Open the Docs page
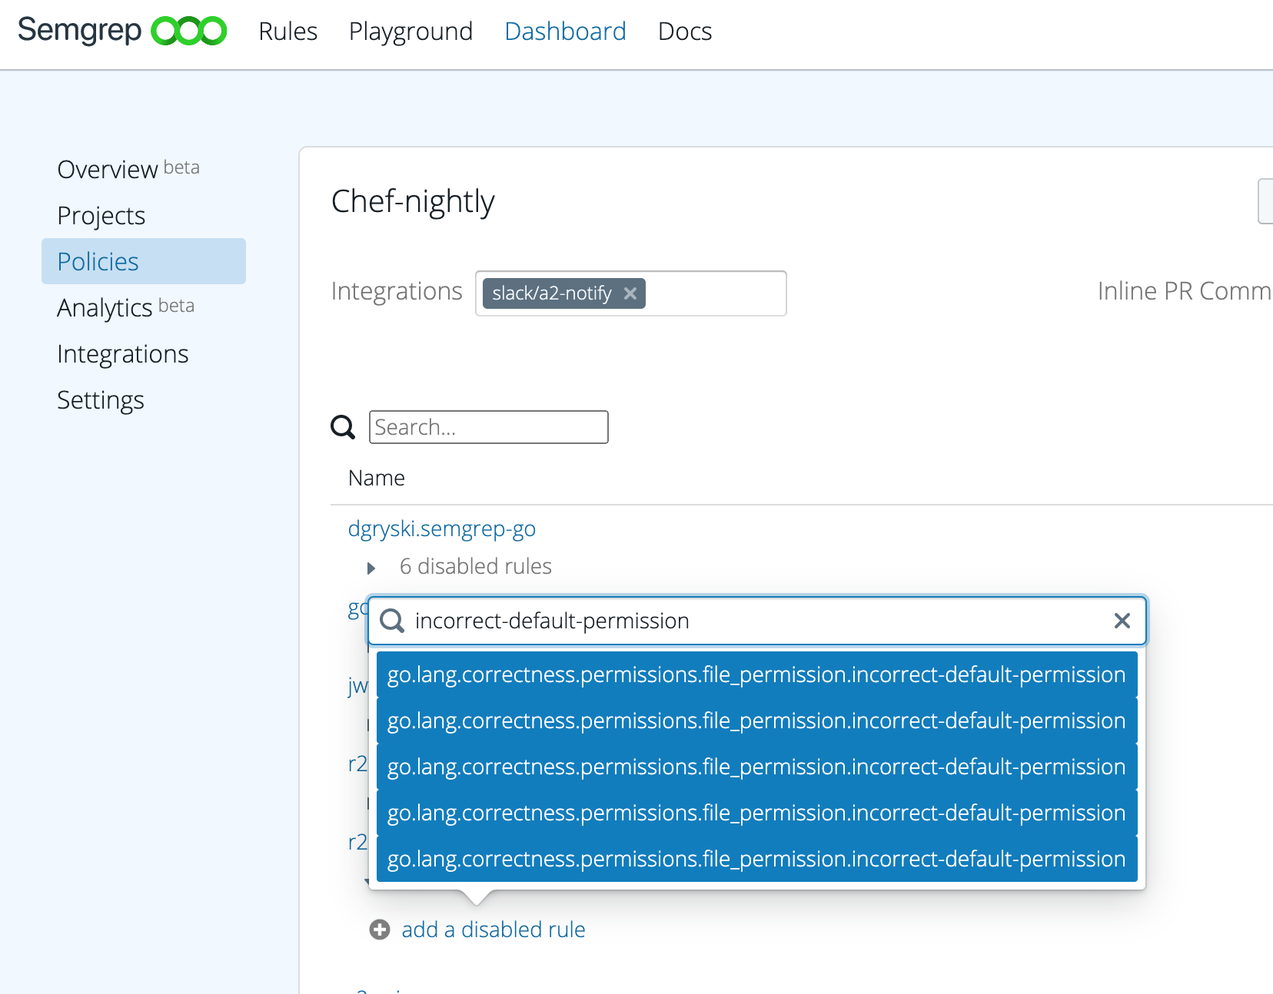 (x=684, y=31)
